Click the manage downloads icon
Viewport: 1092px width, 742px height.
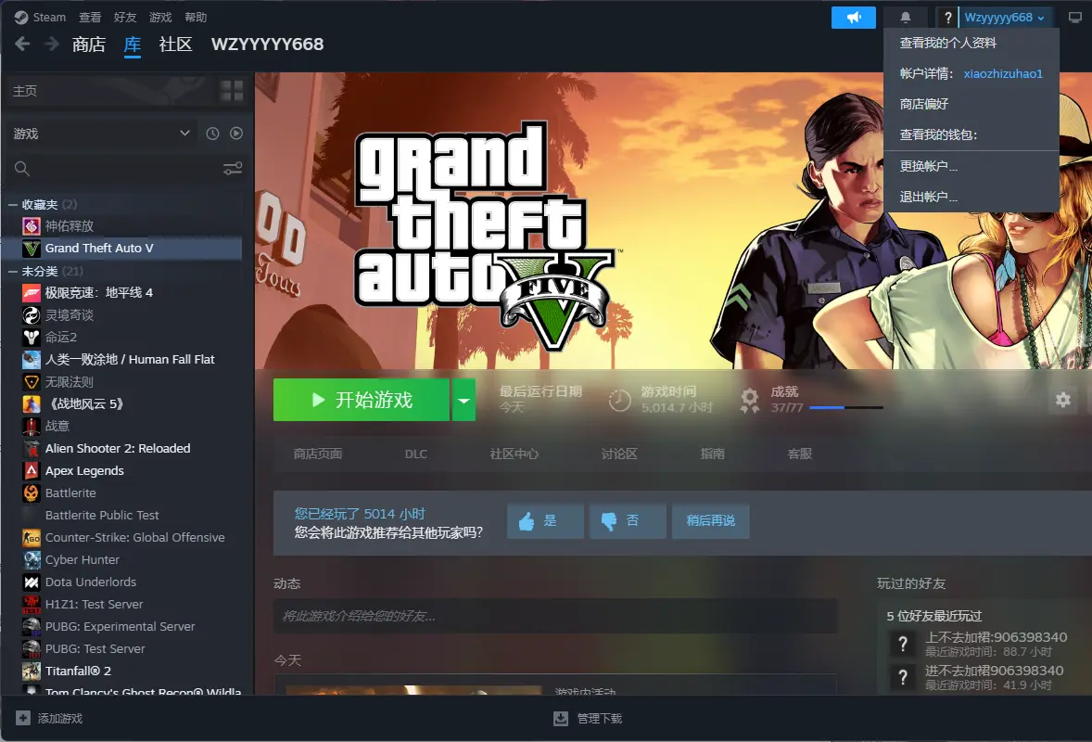561,718
